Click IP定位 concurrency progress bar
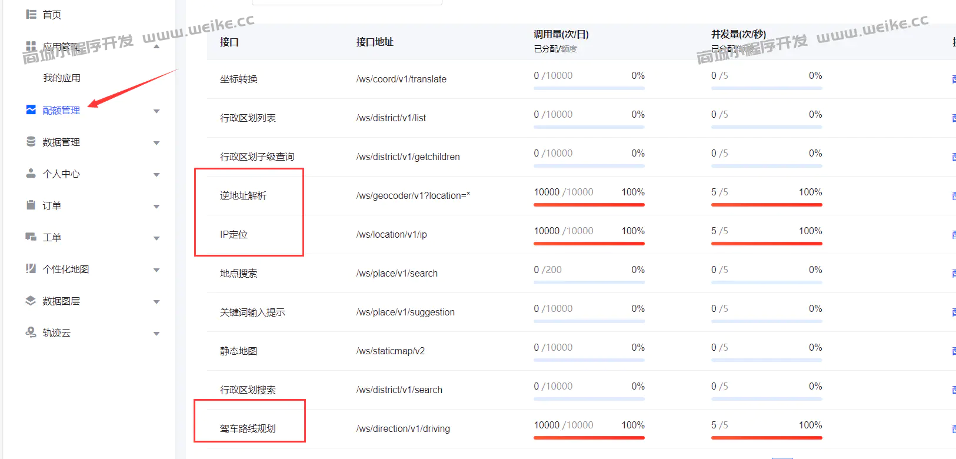 pyautogui.click(x=767, y=244)
